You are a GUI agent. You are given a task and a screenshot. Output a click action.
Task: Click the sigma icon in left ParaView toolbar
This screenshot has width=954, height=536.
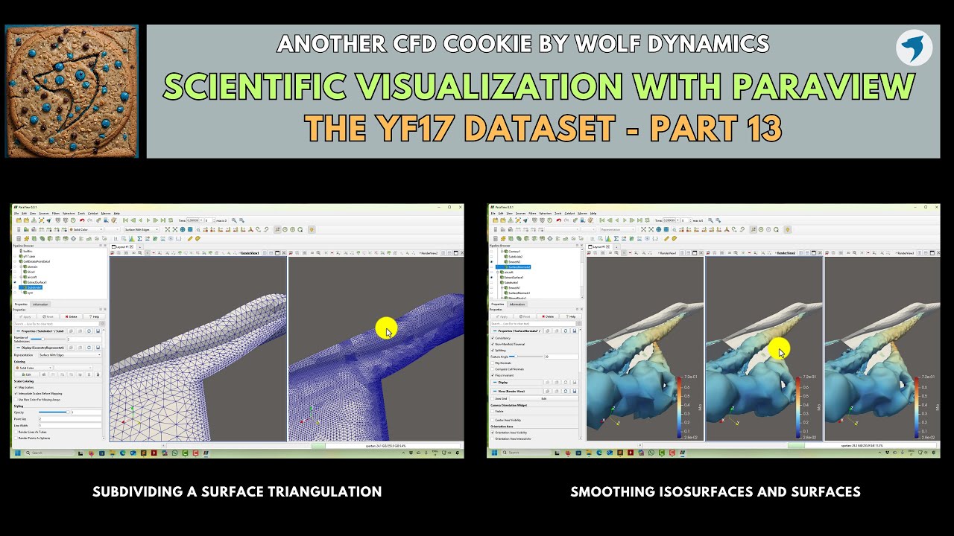[139, 238]
